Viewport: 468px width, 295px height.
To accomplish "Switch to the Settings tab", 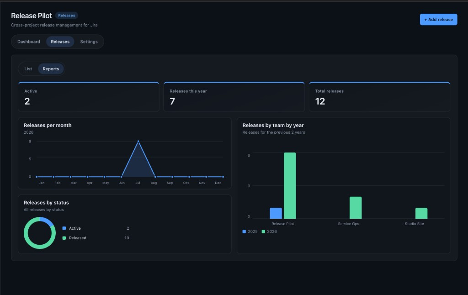I will click(89, 42).
